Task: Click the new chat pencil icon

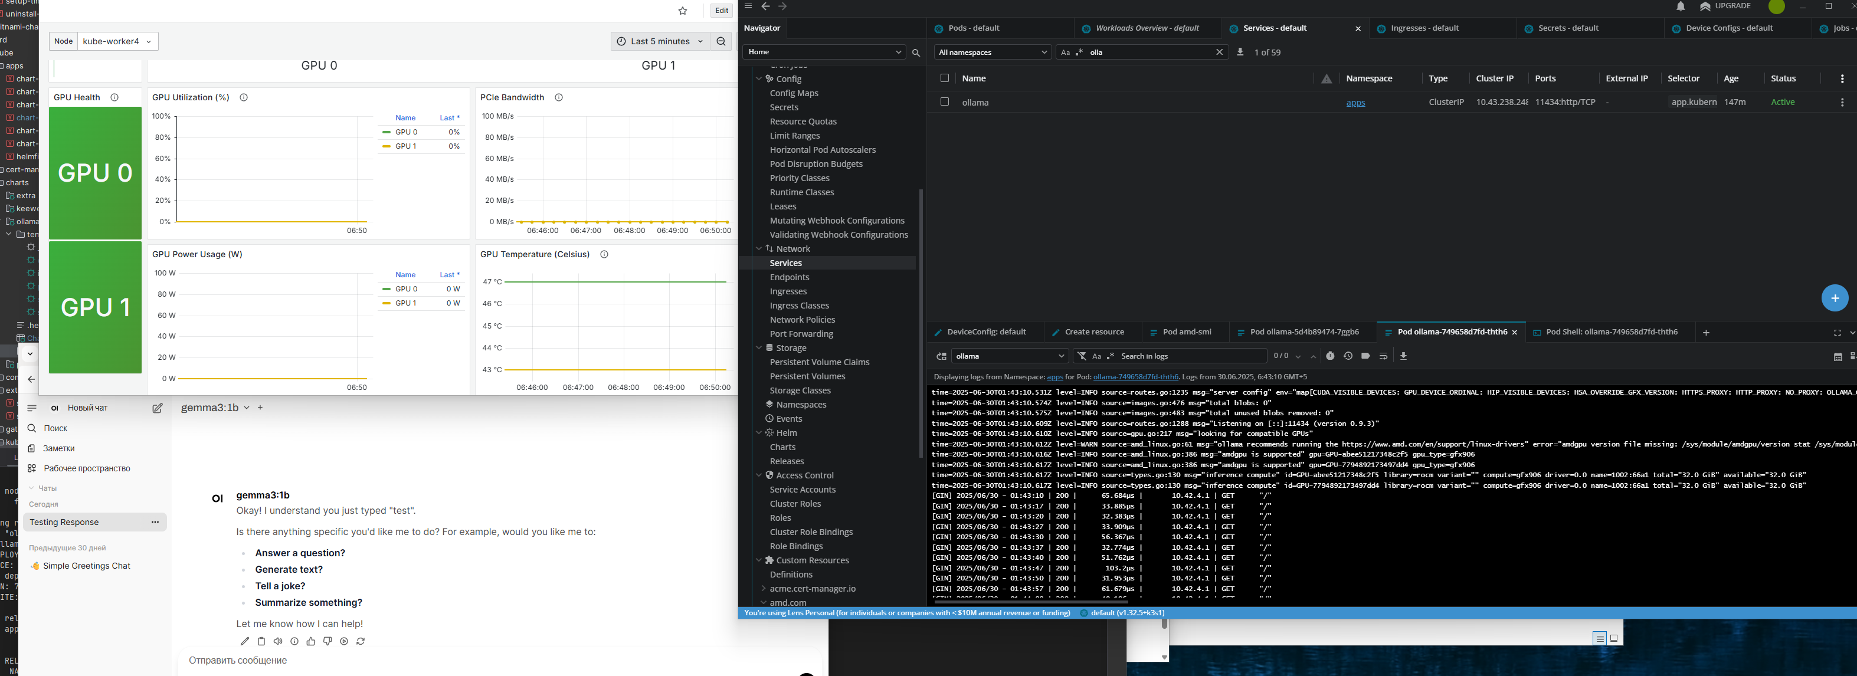Action: click(157, 409)
